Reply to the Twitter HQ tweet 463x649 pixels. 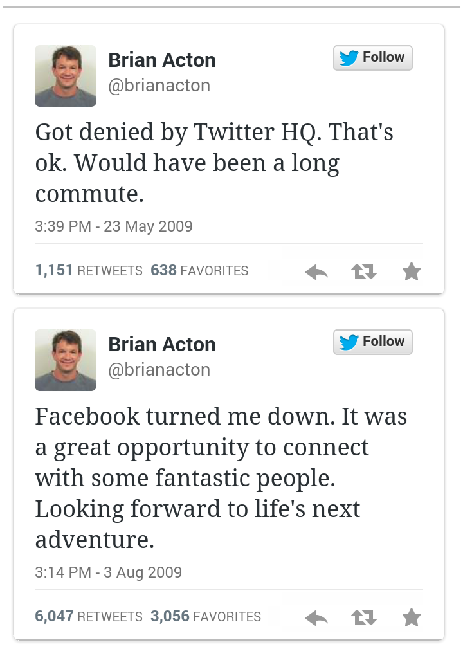(316, 273)
